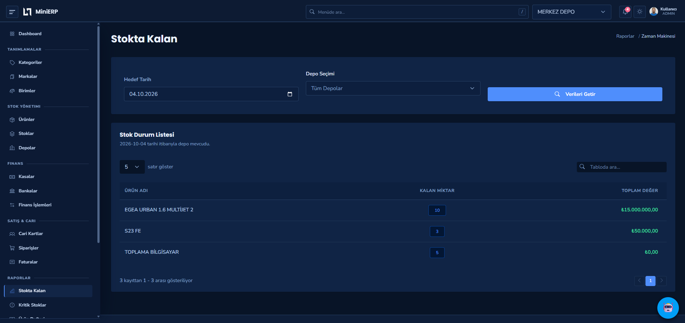Open the notifications bell
685x323 pixels.
[x=625, y=12]
